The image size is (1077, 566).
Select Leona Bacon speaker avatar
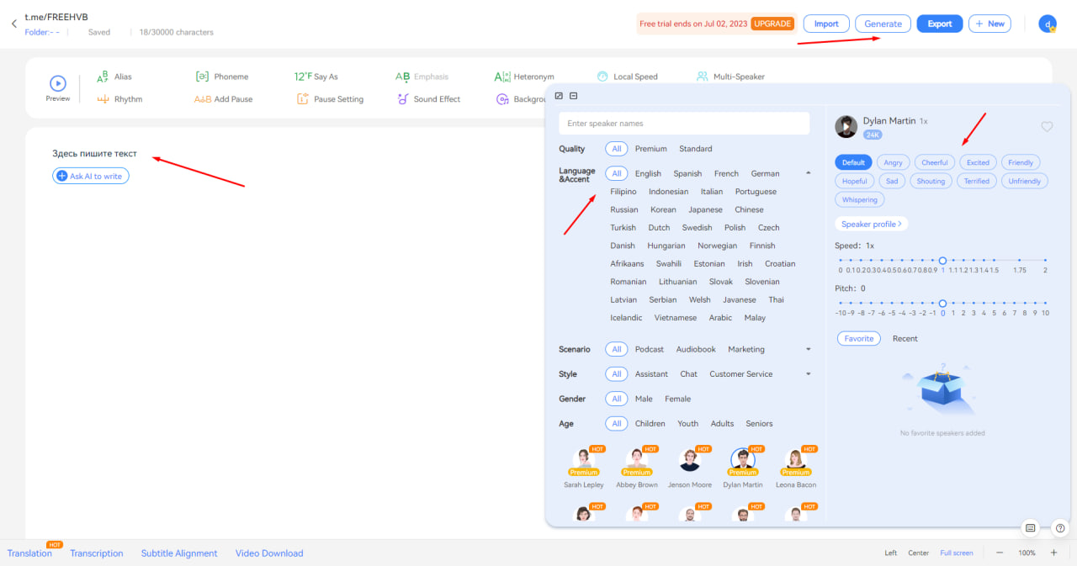tap(795, 459)
